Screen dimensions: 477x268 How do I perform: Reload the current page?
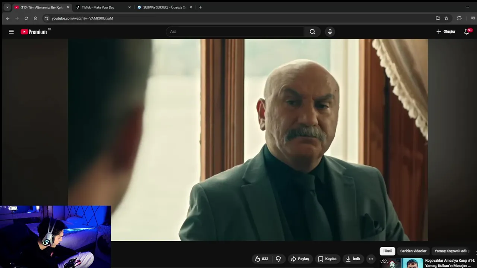click(x=26, y=18)
